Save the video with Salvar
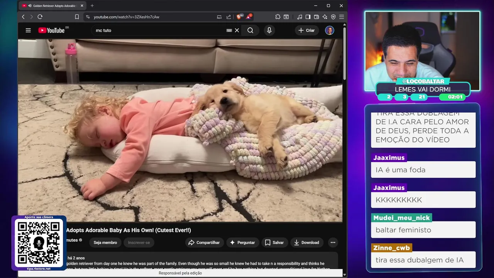The width and height of the screenshot is (494, 278). [274, 242]
